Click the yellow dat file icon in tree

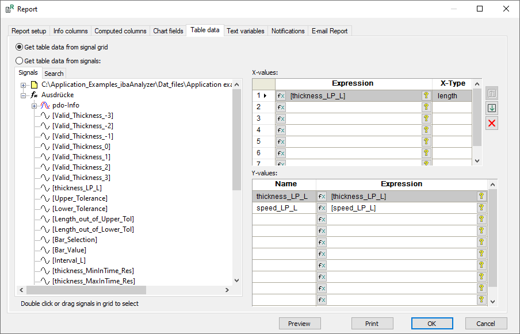(x=34, y=85)
